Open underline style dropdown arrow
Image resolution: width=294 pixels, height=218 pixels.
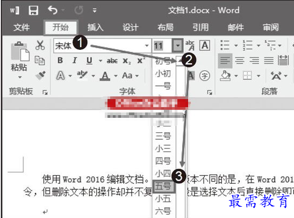pyautogui.click(x=101, y=61)
